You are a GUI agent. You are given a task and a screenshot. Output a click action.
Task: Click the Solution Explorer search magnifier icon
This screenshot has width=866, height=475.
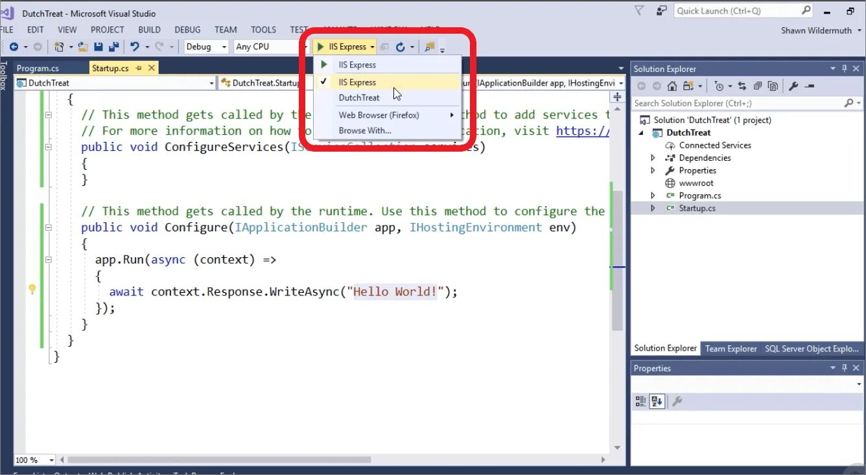(848, 103)
